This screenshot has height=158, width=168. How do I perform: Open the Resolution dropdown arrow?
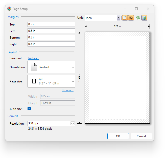click(73, 124)
